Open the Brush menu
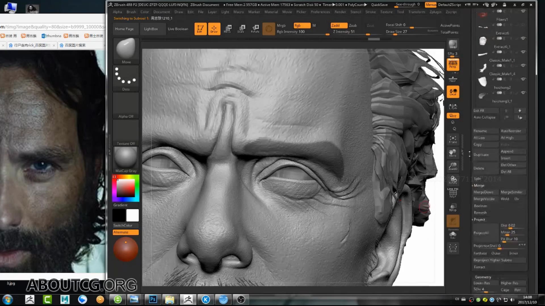Screen dimensions: 545x306 coord(131,12)
